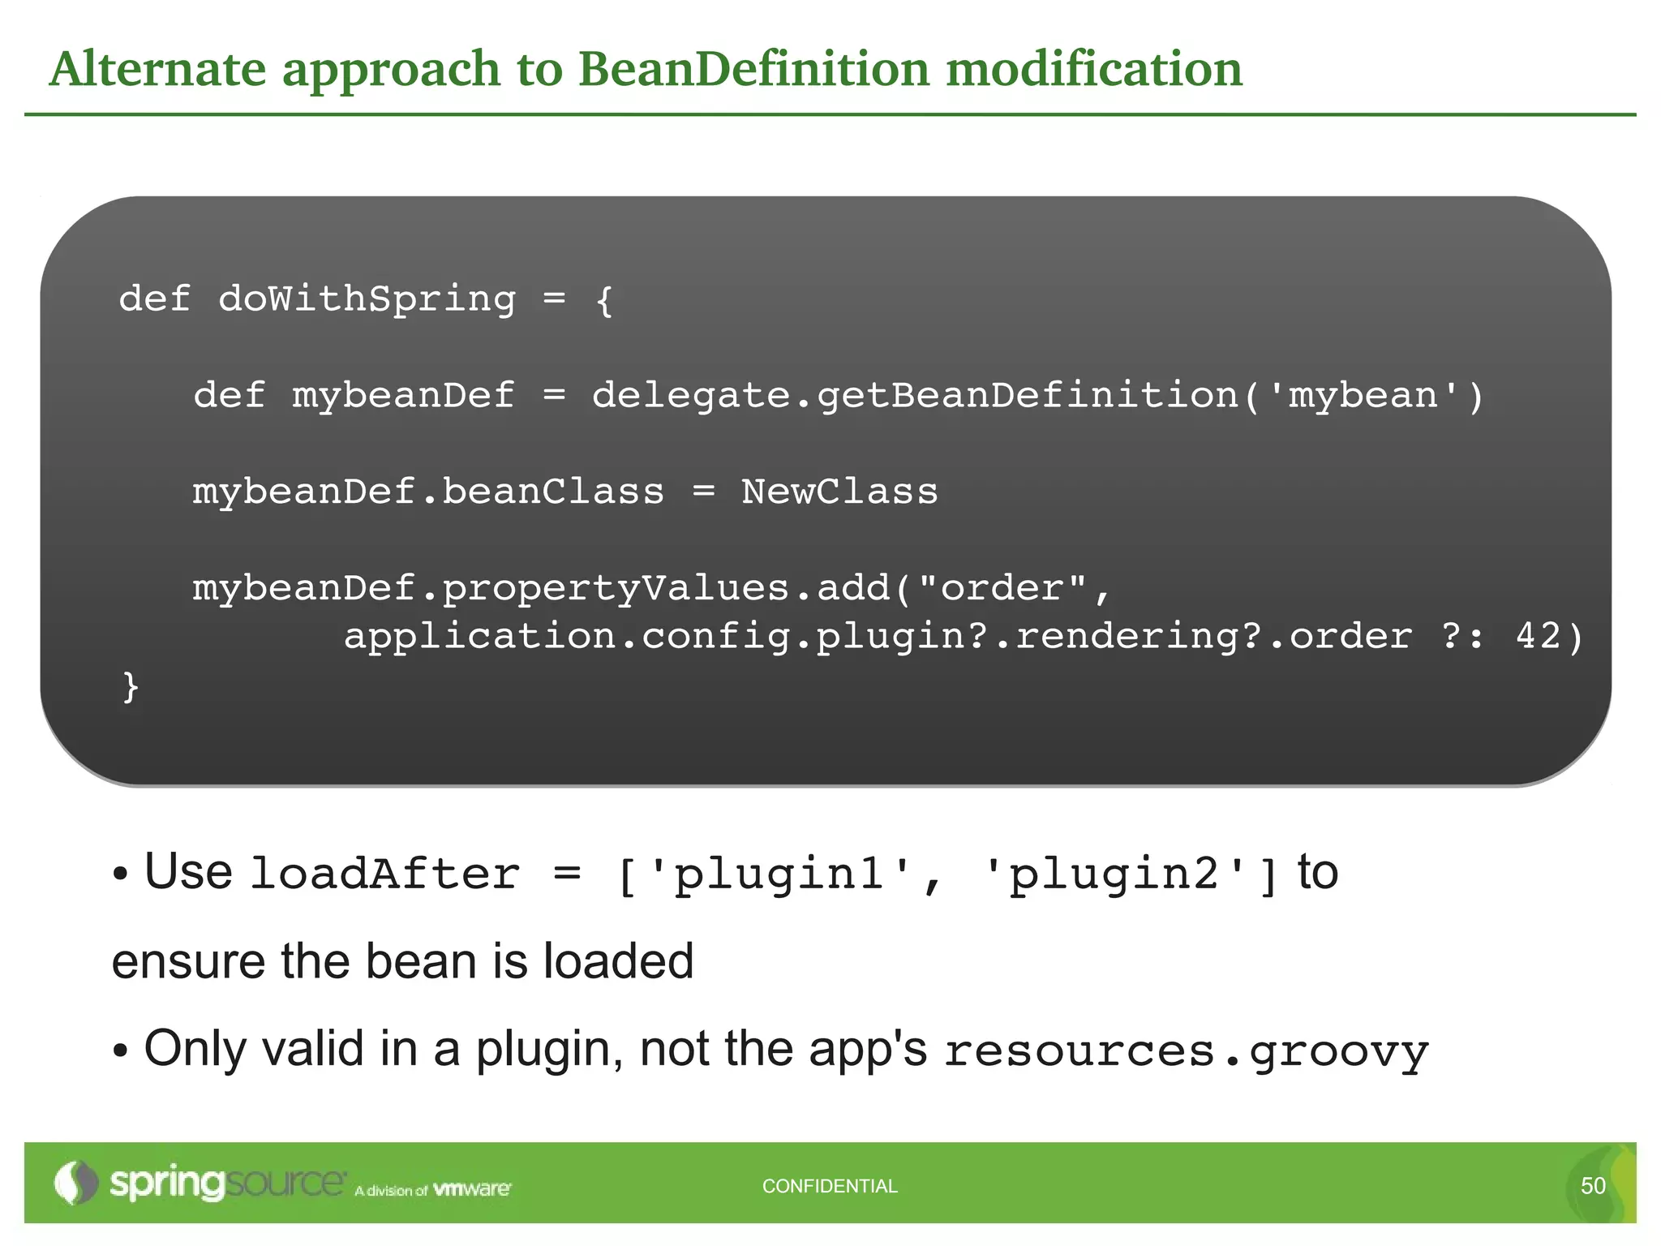Click the slide title 'Alternate approach to BeanDefinition modification'

[646, 69]
